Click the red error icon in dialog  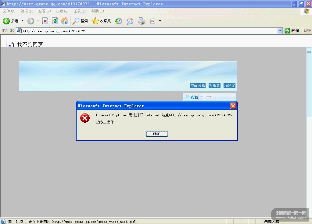(x=85, y=118)
